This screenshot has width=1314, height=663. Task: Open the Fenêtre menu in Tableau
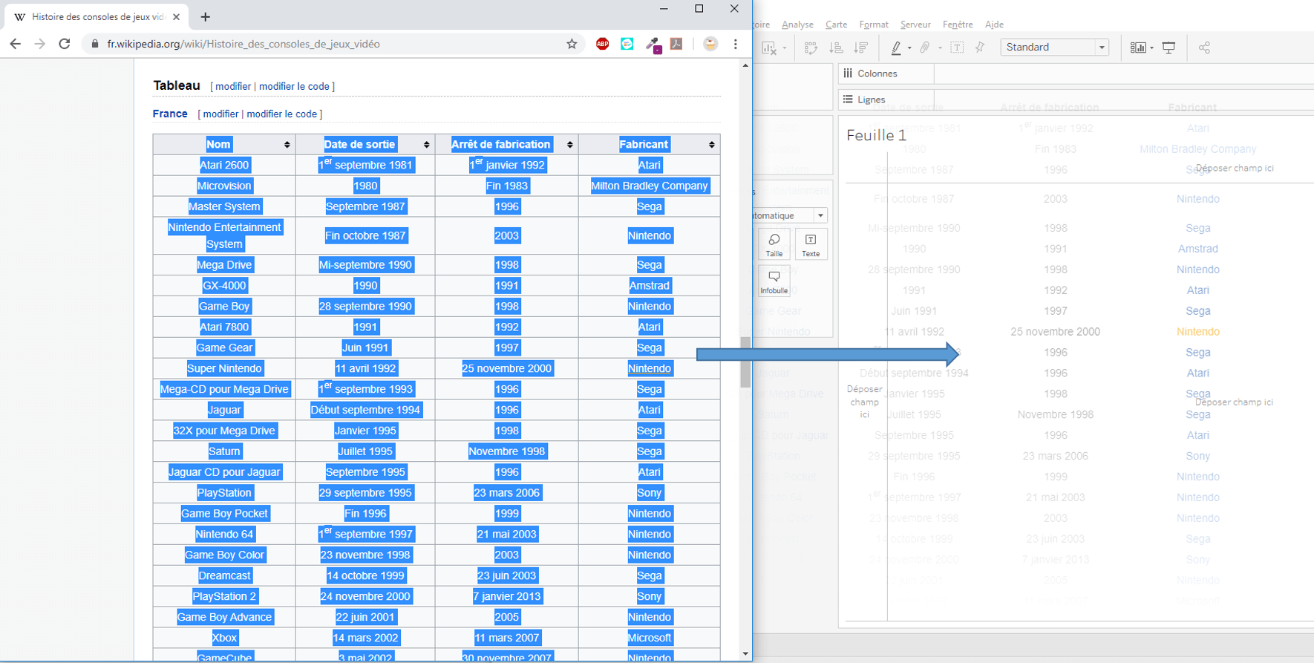click(958, 25)
